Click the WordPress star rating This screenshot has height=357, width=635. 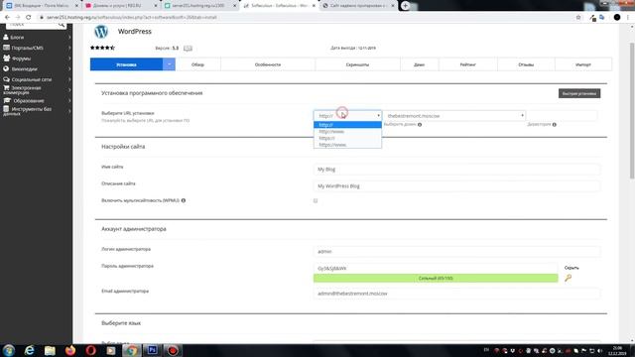pos(102,48)
